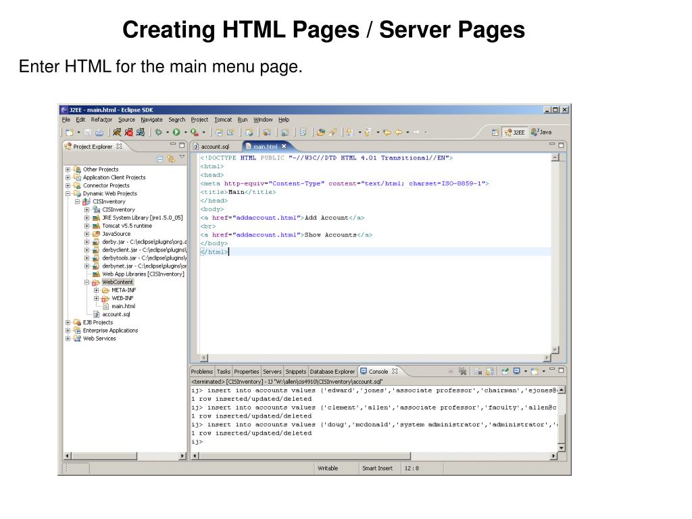This screenshot has width=692, height=519.
Task: Switch to the account.sql editor tab
Action: [x=216, y=147]
